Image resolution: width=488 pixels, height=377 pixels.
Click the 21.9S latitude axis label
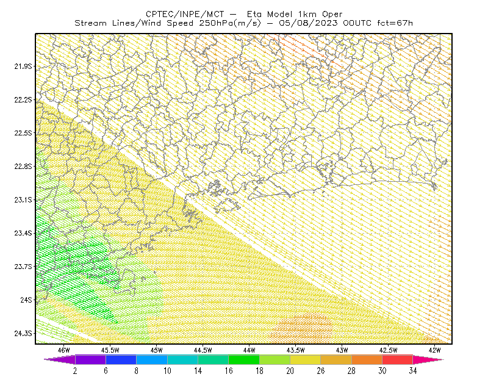pyautogui.click(x=23, y=66)
